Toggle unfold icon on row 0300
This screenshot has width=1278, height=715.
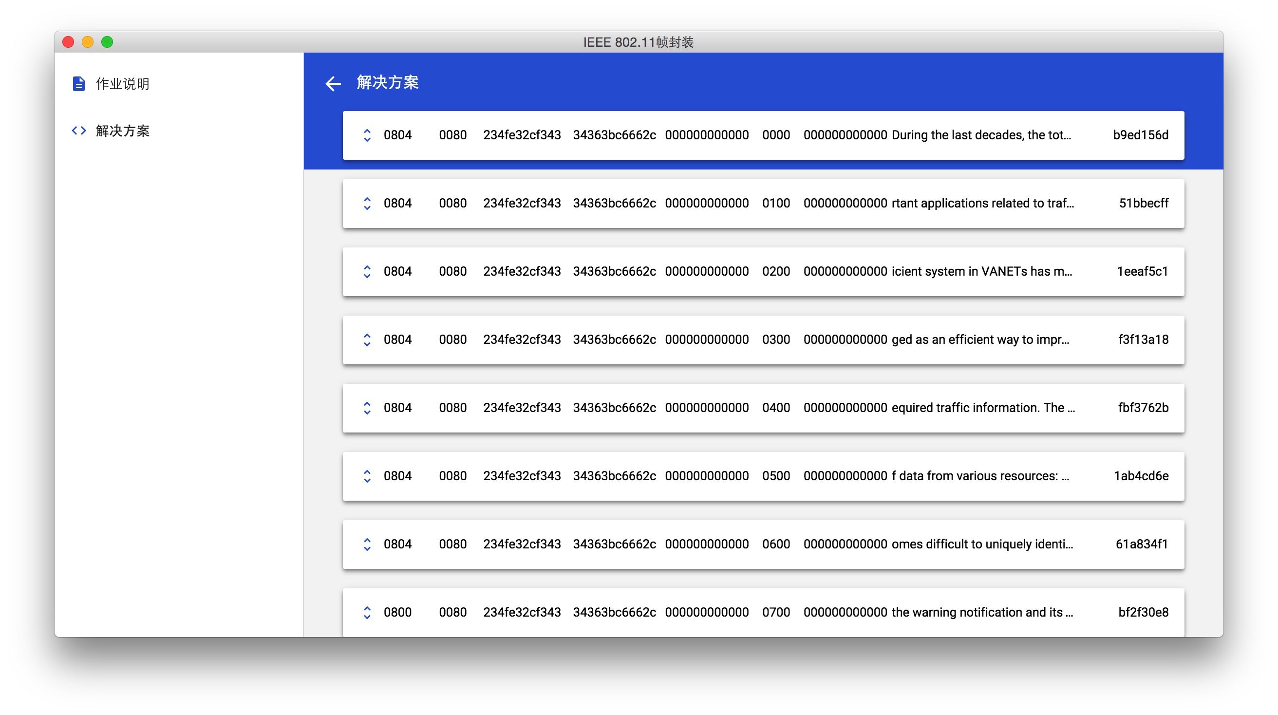coord(367,340)
